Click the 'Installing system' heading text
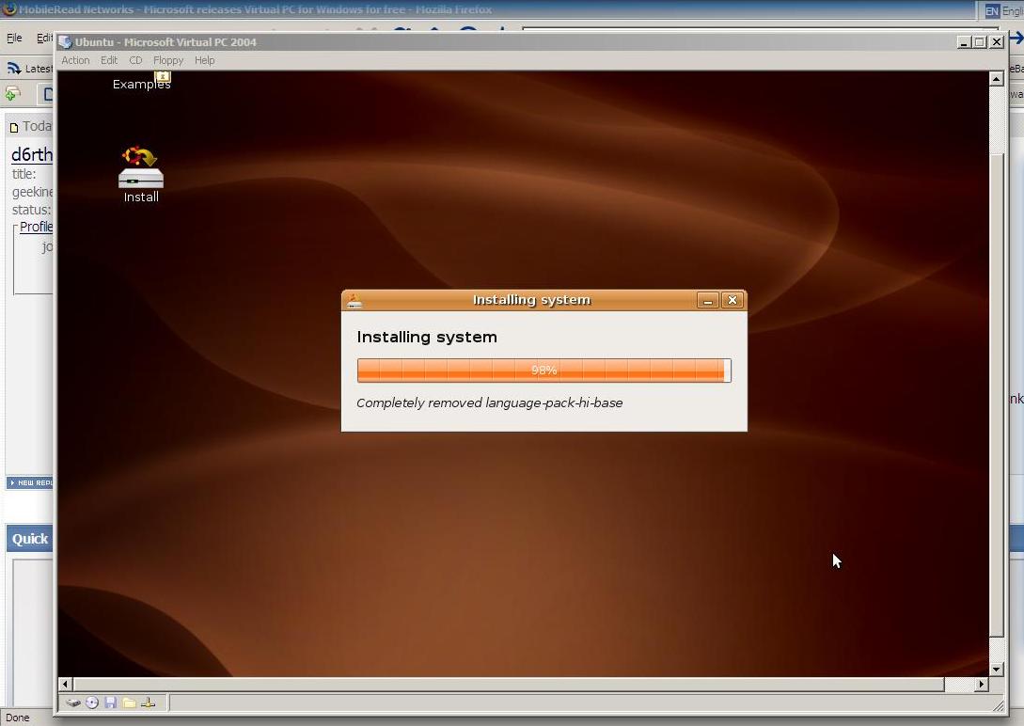 [x=427, y=337]
